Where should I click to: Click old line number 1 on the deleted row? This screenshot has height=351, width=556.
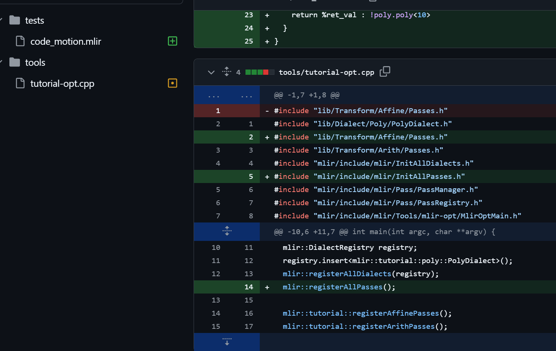pyautogui.click(x=218, y=110)
